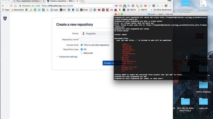Click the Opera-style red O extension icon
Image resolution: width=213 pixels, height=119 pixels.
coord(120,6)
